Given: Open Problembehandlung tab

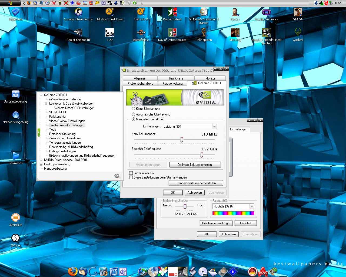Looking at the screenshot, I should tap(140, 84).
